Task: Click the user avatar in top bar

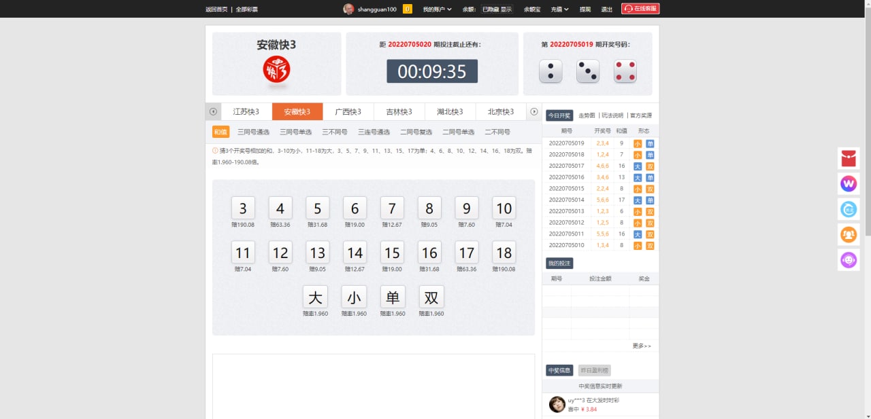Action: click(x=348, y=9)
